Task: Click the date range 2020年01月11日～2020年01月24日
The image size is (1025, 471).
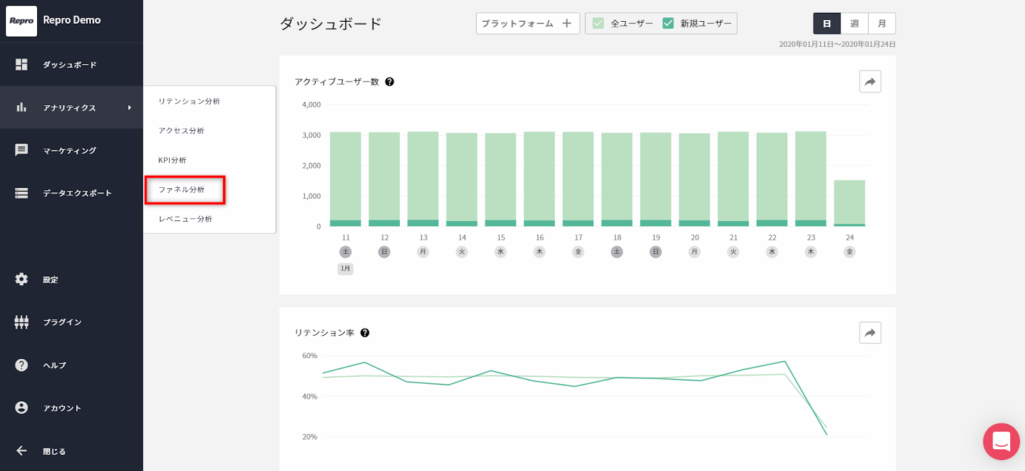Action: point(837,44)
